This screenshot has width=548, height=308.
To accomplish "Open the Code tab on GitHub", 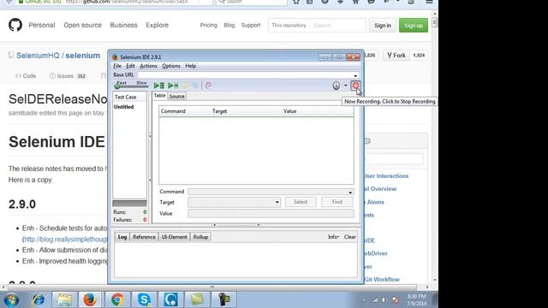I will coord(26,76).
